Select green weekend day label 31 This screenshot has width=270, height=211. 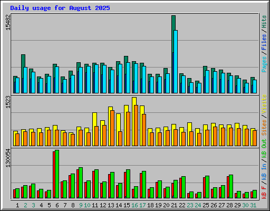click(253, 205)
